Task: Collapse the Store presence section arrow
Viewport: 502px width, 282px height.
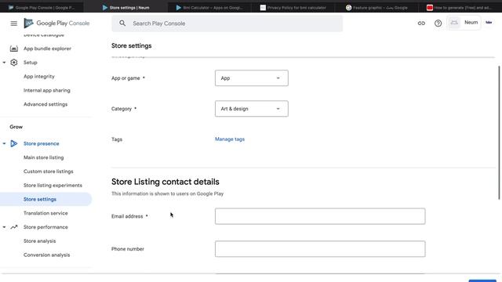Action: (x=4, y=143)
